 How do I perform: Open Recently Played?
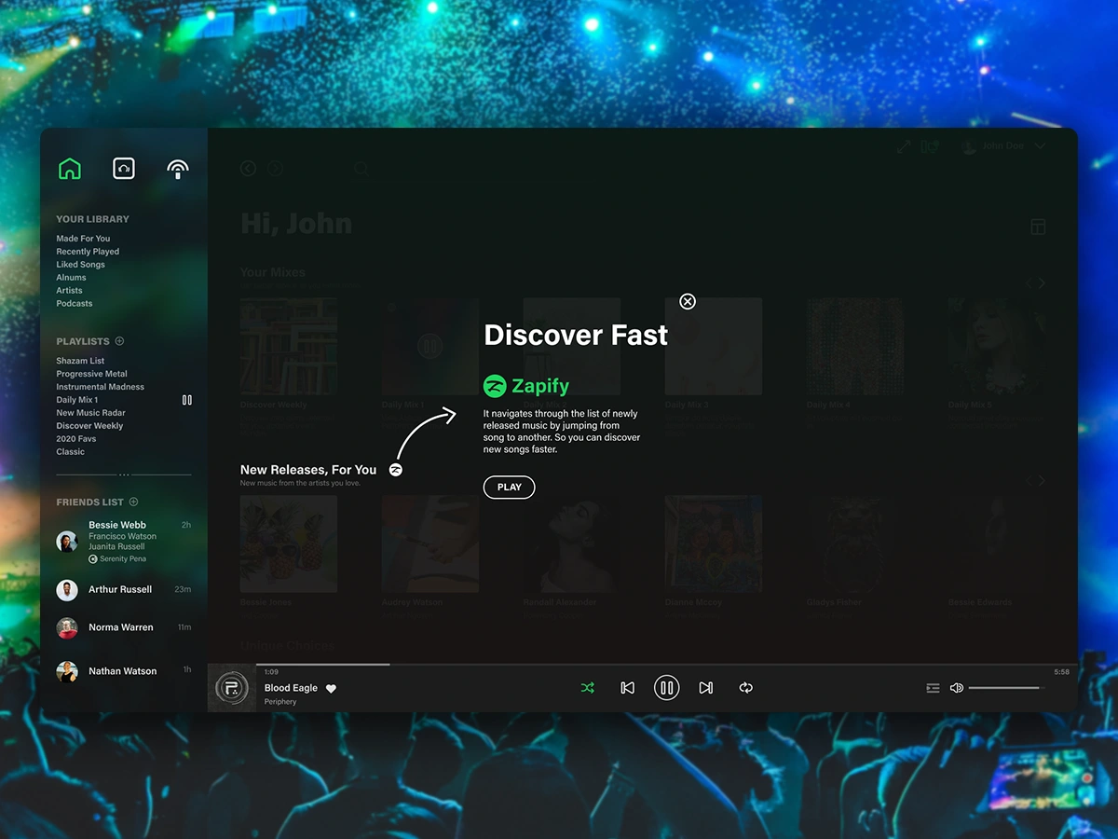pos(88,252)
